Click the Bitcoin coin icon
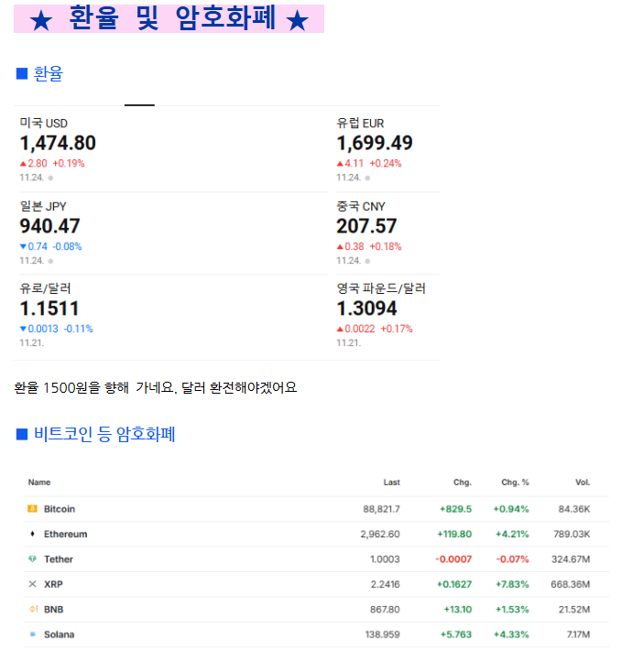 32,509
